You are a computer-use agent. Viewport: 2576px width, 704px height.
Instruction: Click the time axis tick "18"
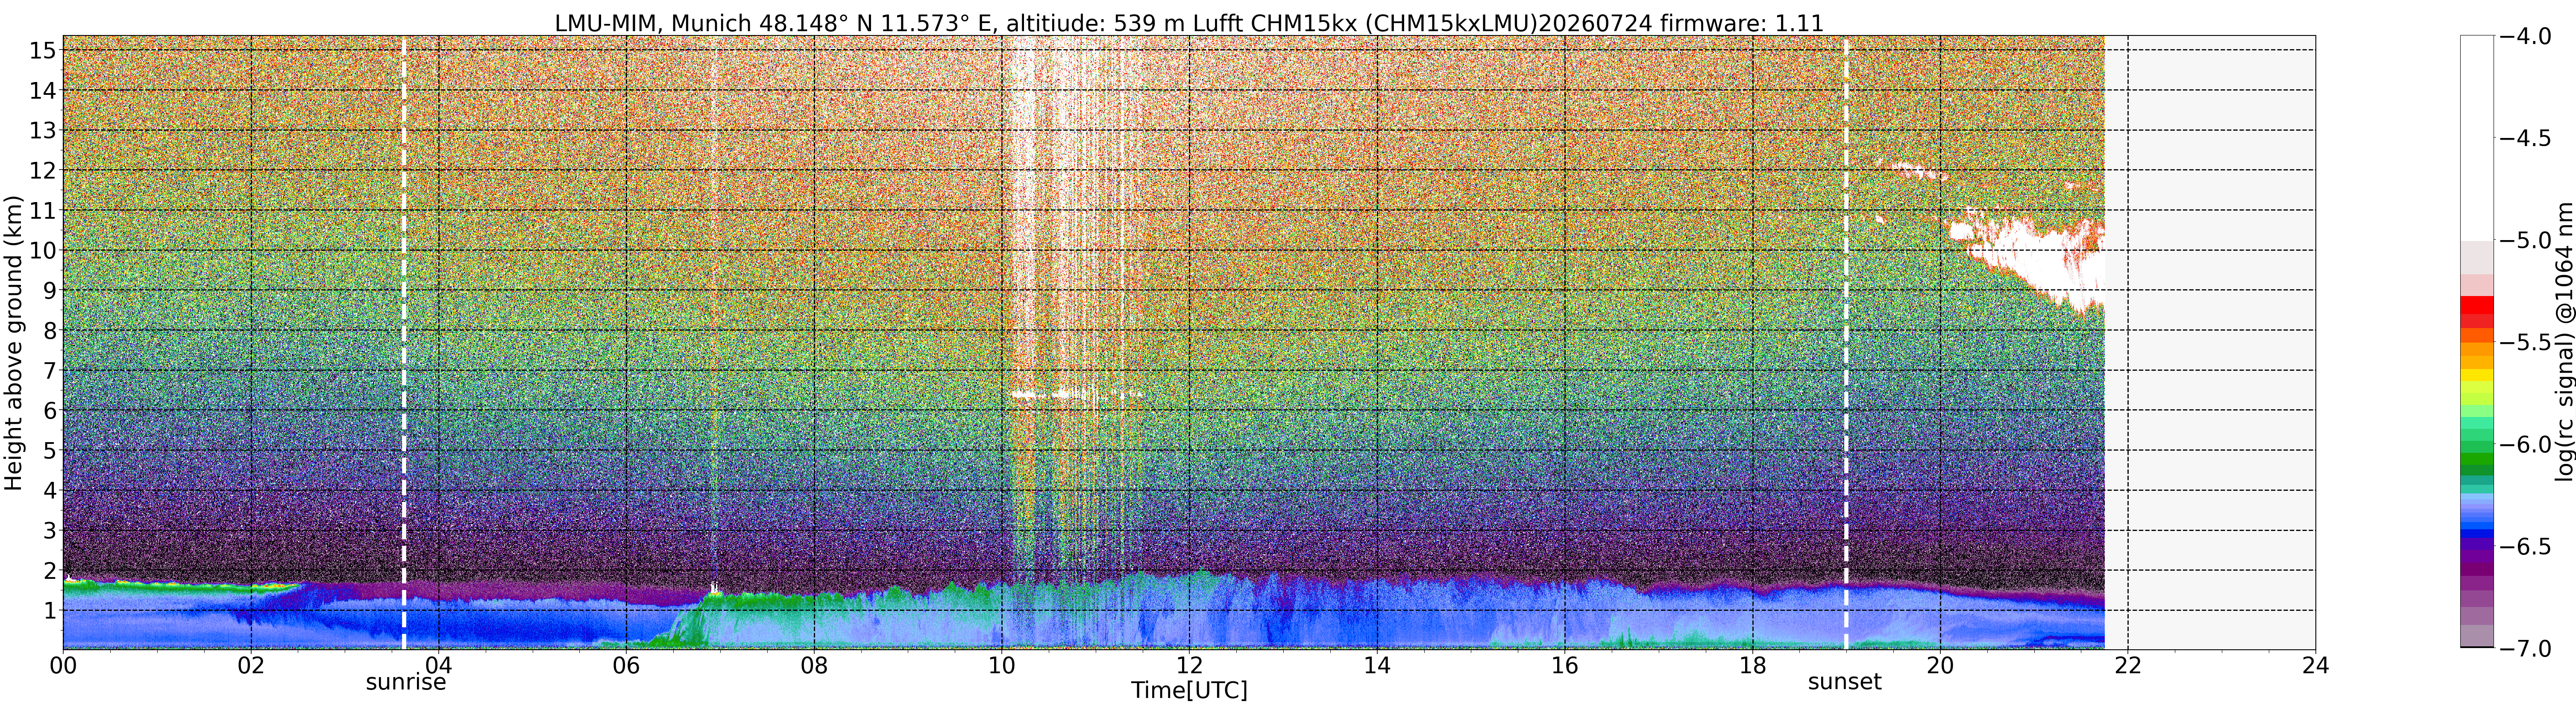coord(1752,666)
